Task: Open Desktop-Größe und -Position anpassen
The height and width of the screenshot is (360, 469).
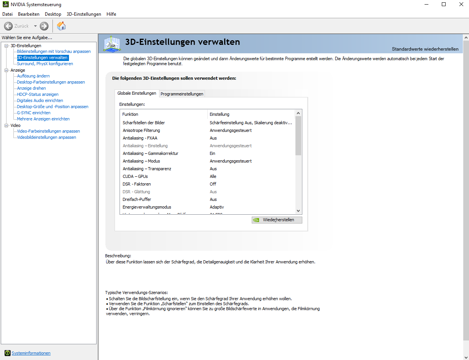Action: pos(52,107)
